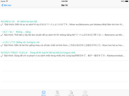129x96 pixels.
Task: Open grammar title Giống với, tương tự với
Action: (20, 42)
